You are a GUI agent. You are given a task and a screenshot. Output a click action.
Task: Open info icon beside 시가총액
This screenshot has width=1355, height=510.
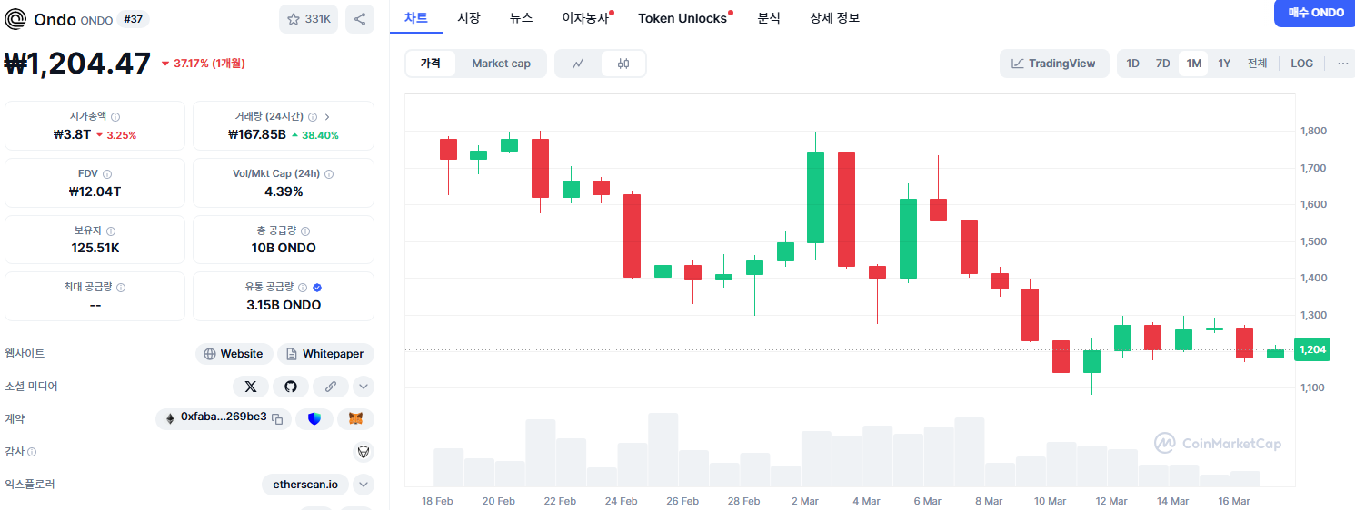115,117
